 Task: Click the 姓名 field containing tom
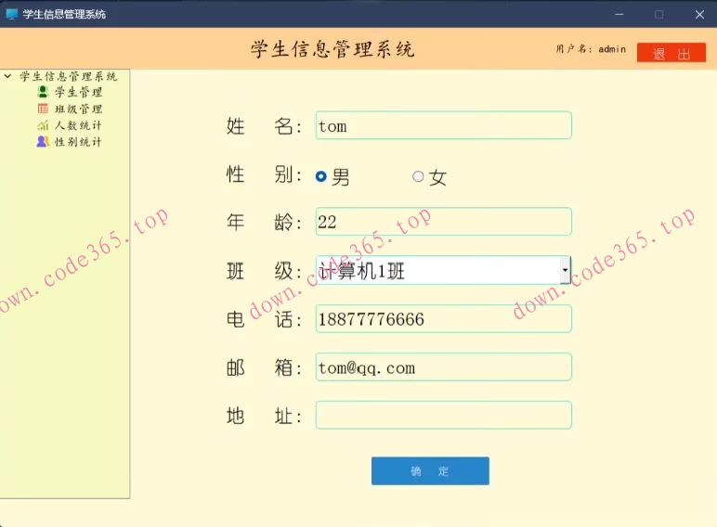point(444,125)
